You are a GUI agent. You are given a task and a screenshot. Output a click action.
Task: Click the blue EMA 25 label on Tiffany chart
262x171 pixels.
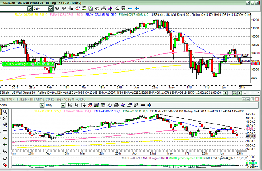point(107,111)
